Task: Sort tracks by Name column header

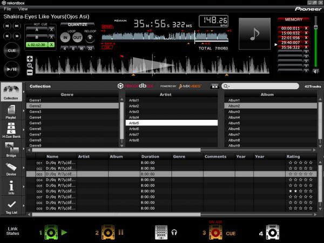Action: (x=61, y=157)
